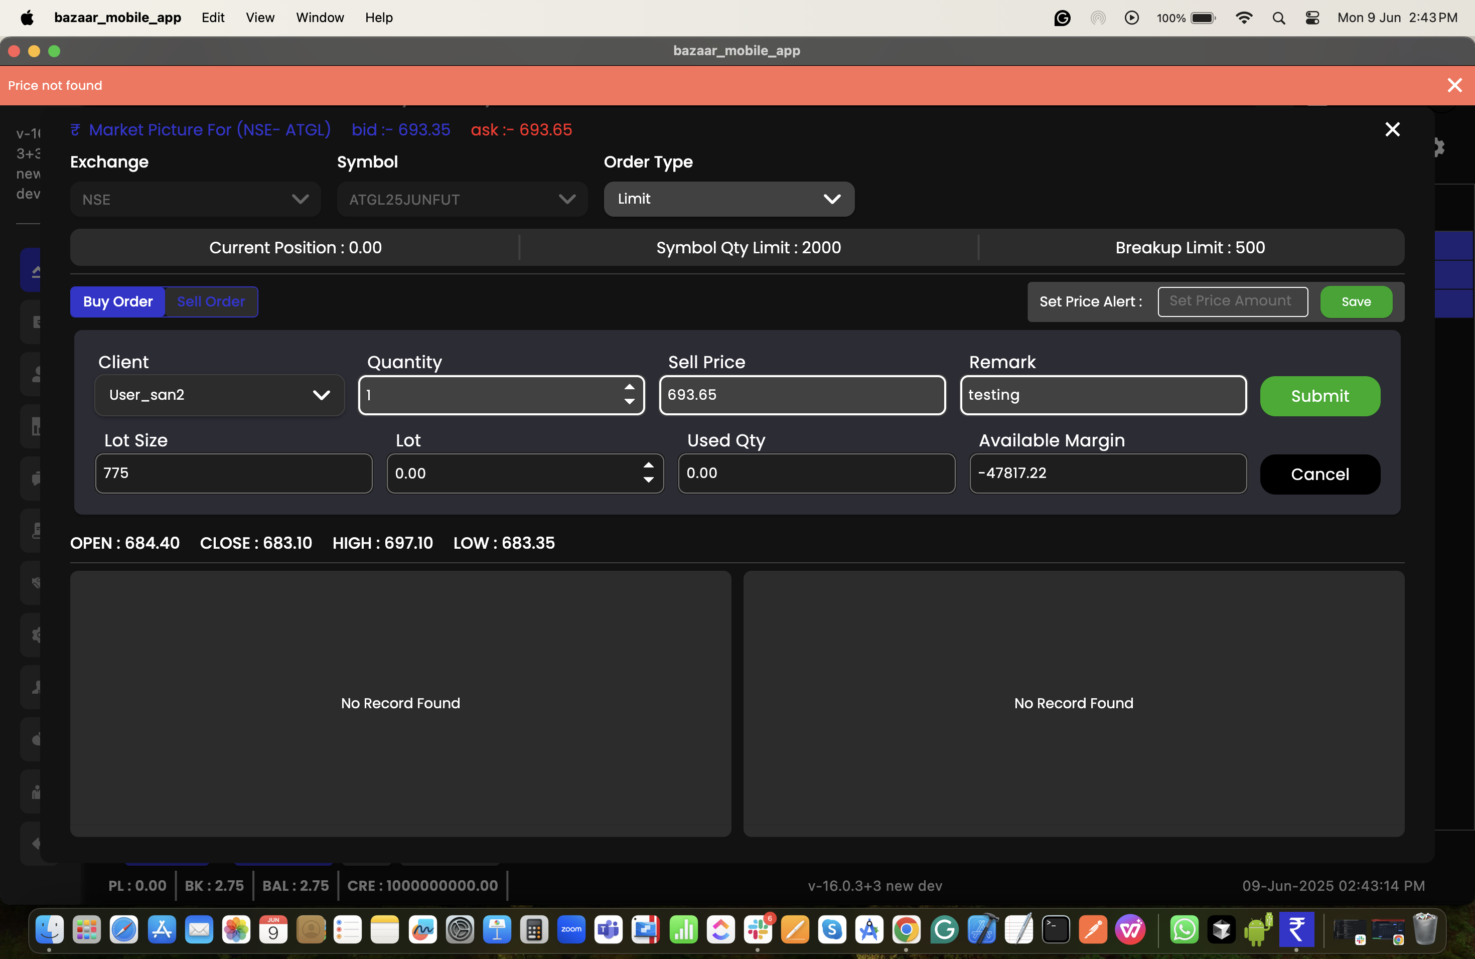Open the Client User_san2 dropdown
The width and height of the screenshot is (1475, 959).
coord(219,395)
